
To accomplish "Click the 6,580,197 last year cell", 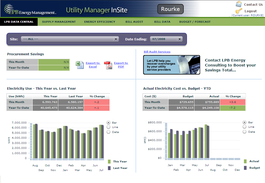I will pos(71,102).
